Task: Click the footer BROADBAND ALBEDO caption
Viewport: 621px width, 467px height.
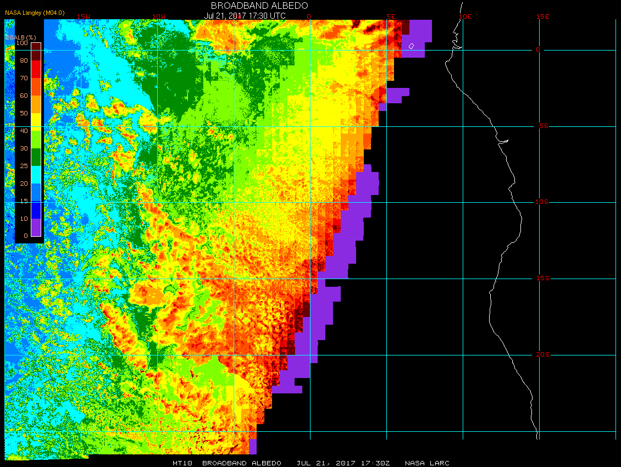Action: click(242, 463)
